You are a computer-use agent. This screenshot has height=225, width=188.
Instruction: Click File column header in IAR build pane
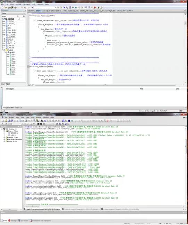(141, 89)
